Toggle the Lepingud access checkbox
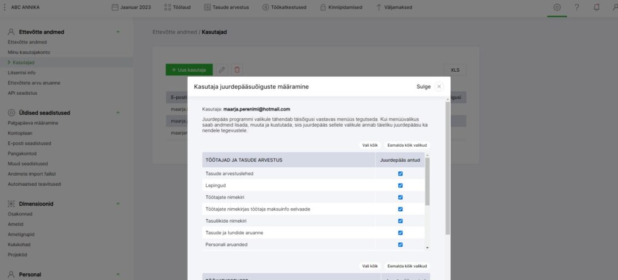The width and height of the screenshot is (618, 280). point(400,185)
